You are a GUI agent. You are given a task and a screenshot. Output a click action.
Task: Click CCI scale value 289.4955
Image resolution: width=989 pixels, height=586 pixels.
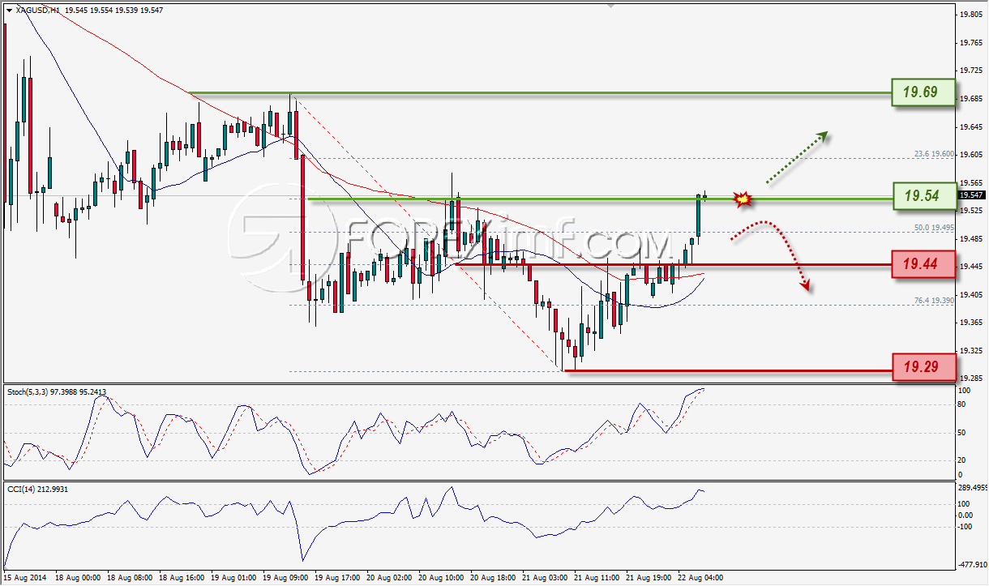tap(972, 488)
